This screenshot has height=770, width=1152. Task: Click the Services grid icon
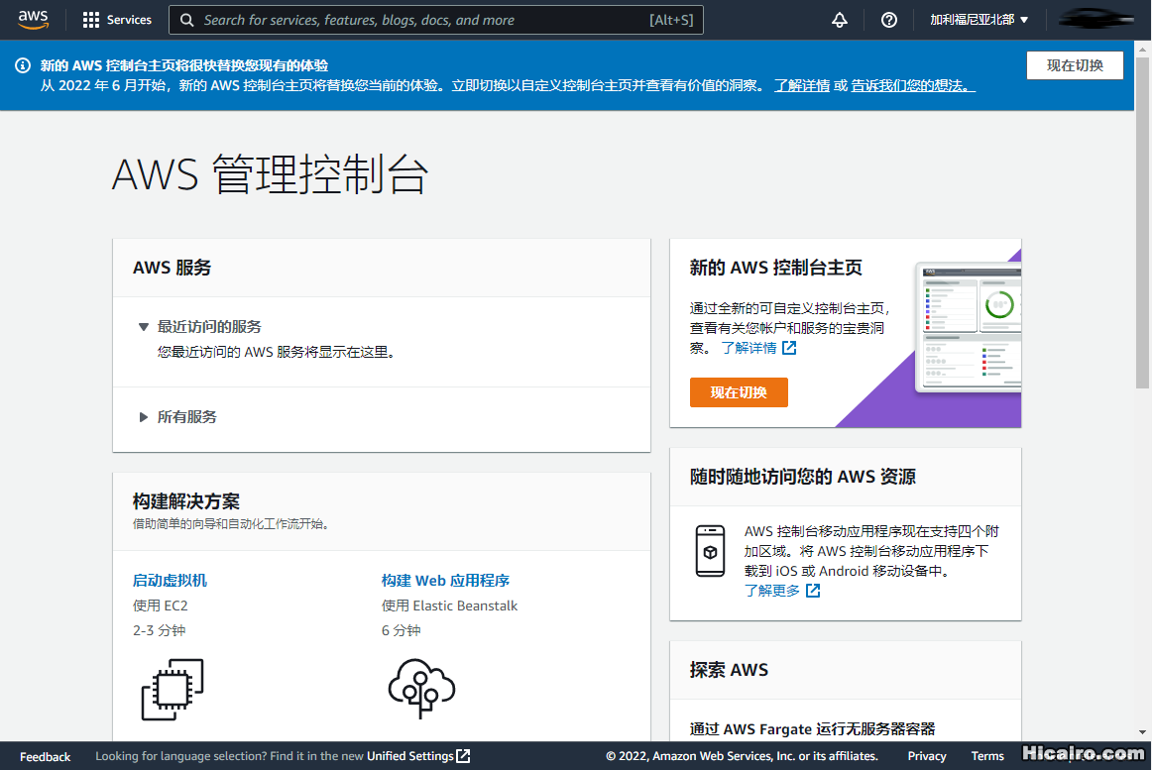91,19
